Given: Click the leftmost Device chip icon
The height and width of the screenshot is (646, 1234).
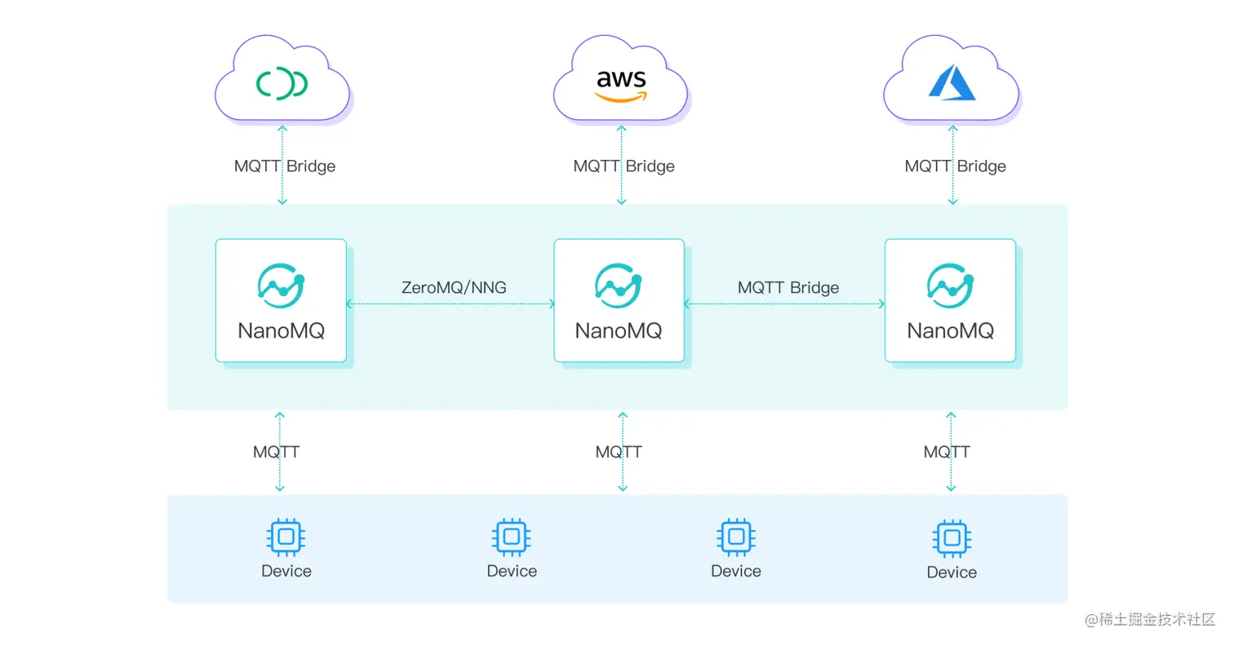Looking at the screenshot, I should coord(285,537).
